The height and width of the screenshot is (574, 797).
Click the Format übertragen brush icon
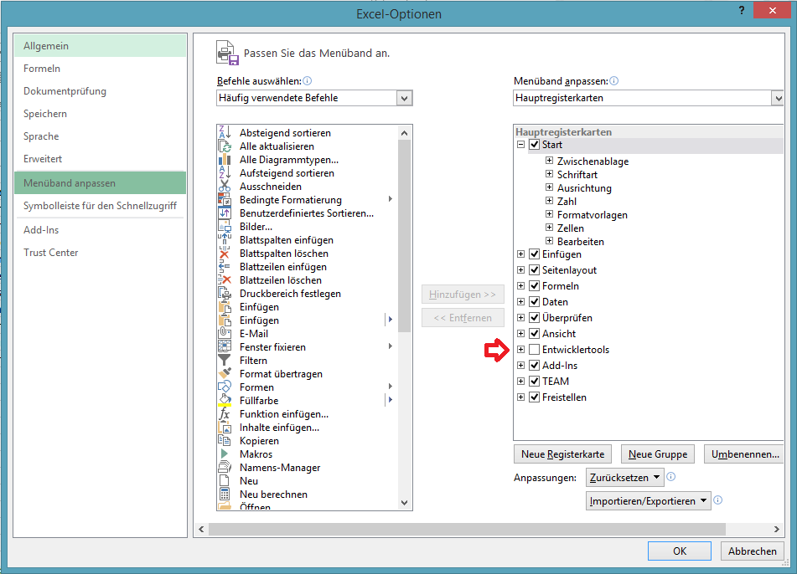[x=225, y=373]
